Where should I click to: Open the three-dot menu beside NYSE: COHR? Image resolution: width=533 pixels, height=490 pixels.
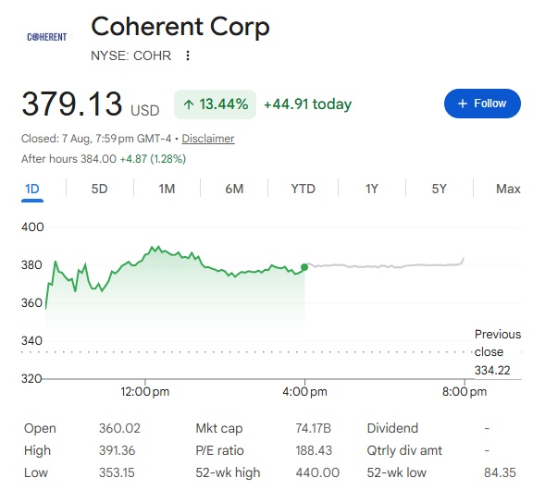coord(188,55)
